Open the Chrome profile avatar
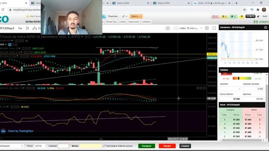 (264, 10)
